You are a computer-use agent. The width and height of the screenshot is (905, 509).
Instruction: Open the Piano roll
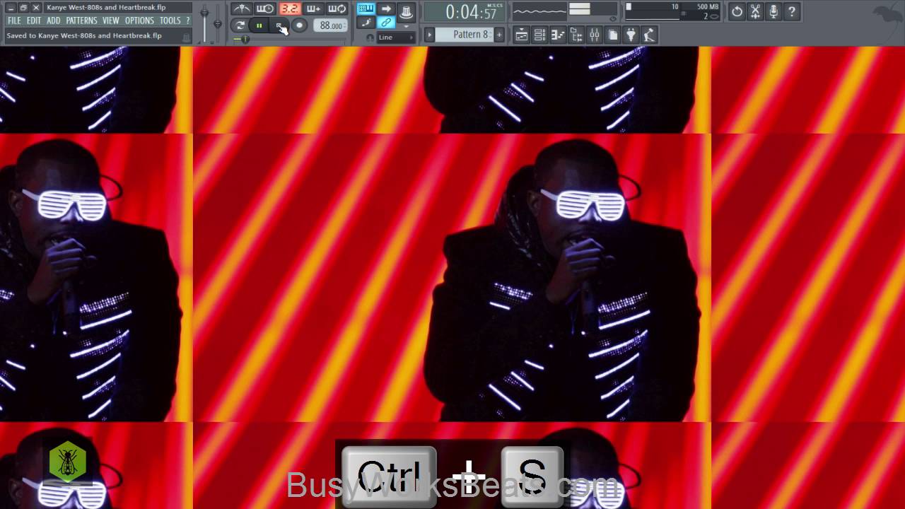(558, 35)
